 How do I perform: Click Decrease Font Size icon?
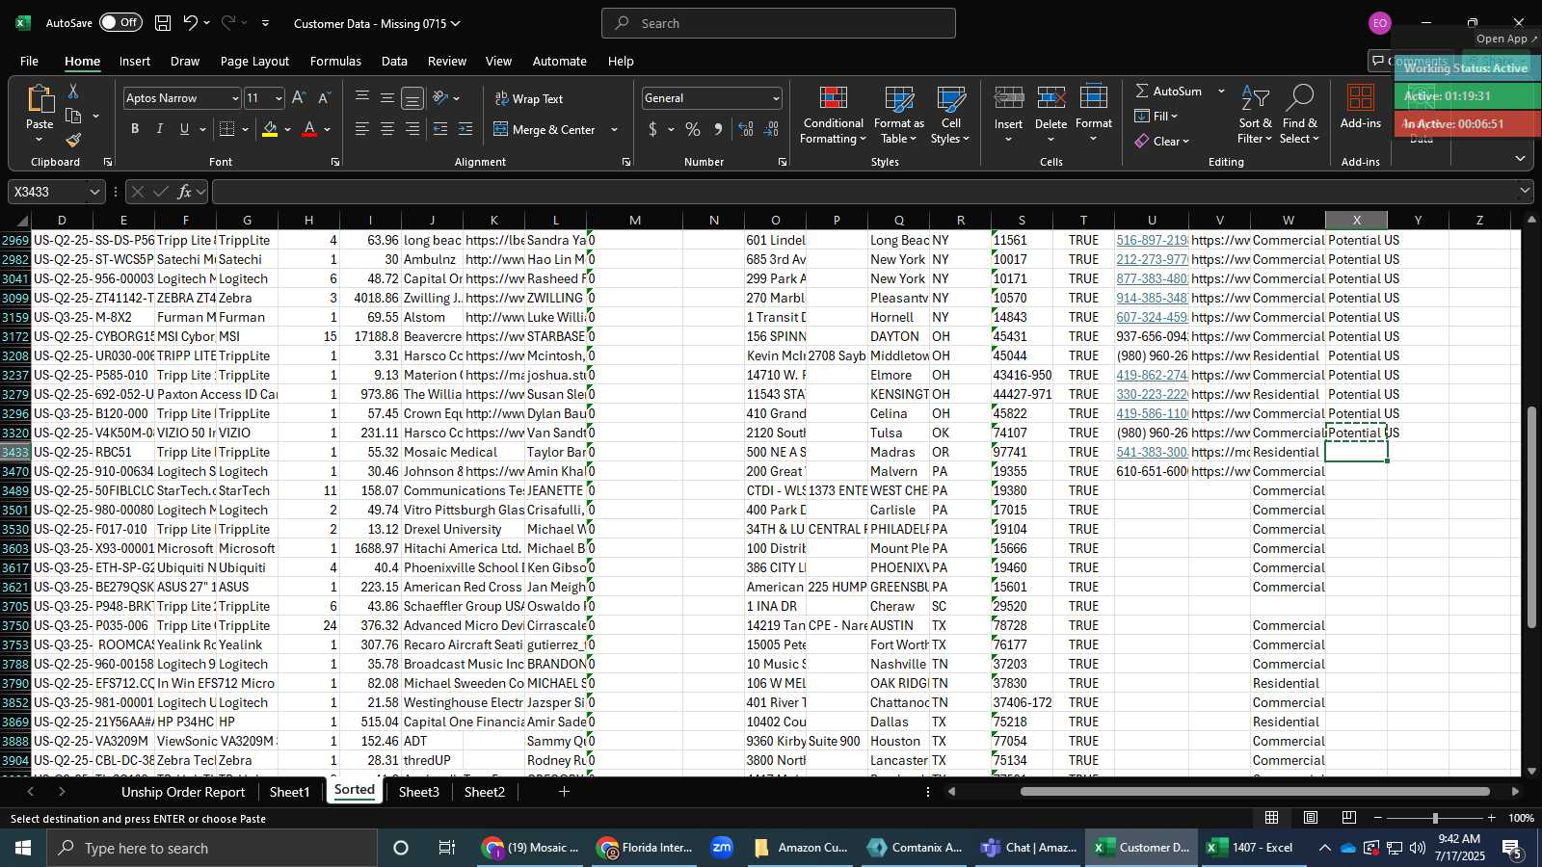tap(324, 98)
